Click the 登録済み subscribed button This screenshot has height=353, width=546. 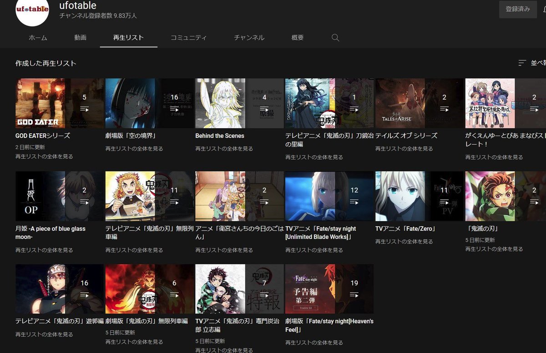518,9
